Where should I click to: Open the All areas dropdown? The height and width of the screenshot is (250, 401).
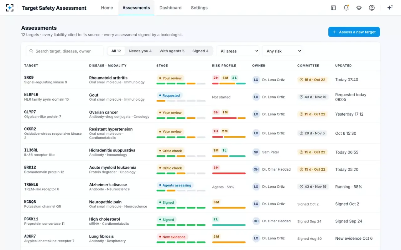pyautogui.click(x=238, y=51)
